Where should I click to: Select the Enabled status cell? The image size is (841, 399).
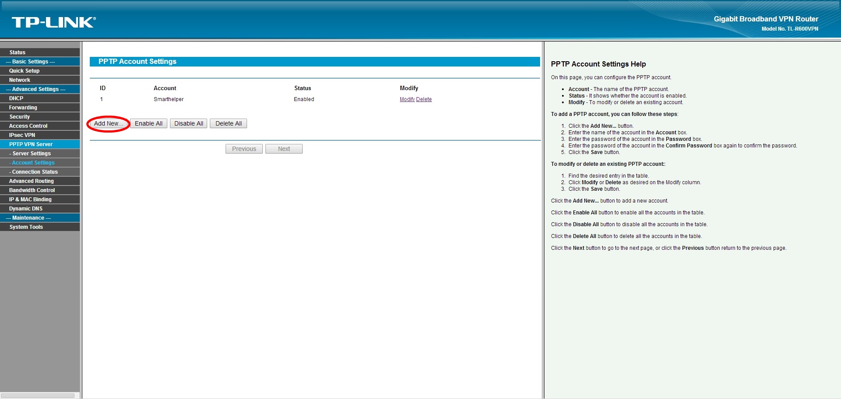(x=304, y=99)
